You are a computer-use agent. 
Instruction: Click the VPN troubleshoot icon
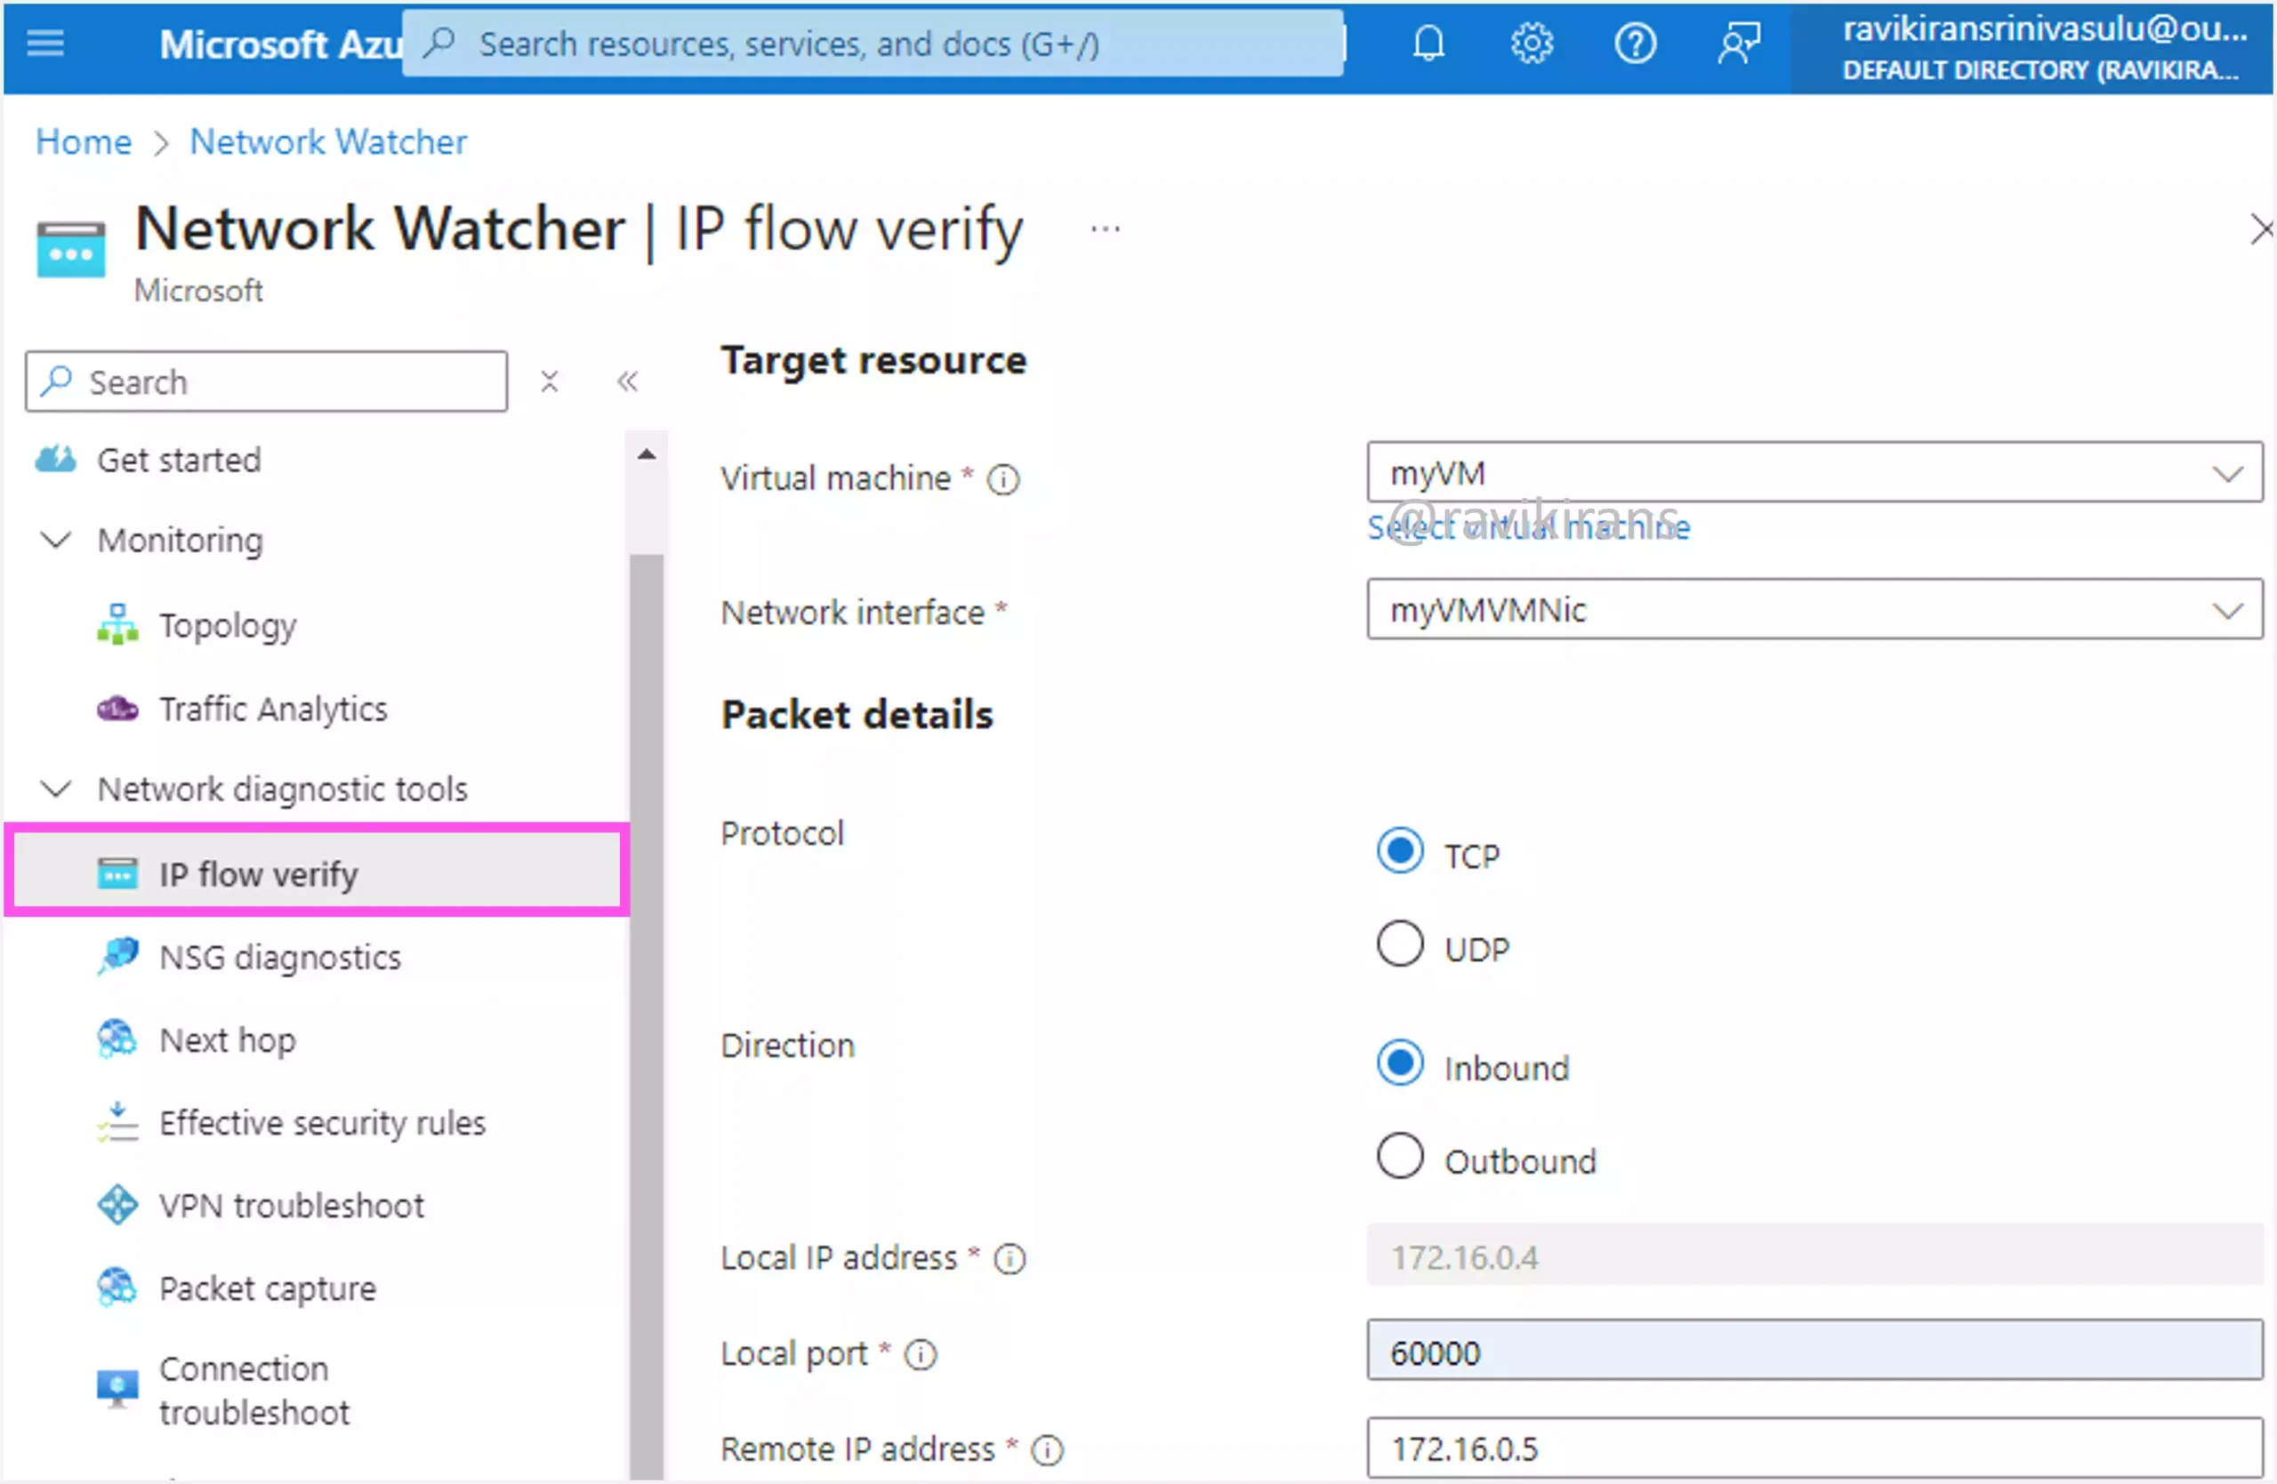(117, 1205)
